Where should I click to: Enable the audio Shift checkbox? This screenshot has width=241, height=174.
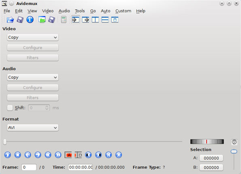[x=10, y=108]
